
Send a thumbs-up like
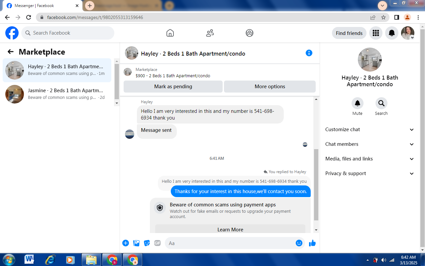(x=312, y=243)
